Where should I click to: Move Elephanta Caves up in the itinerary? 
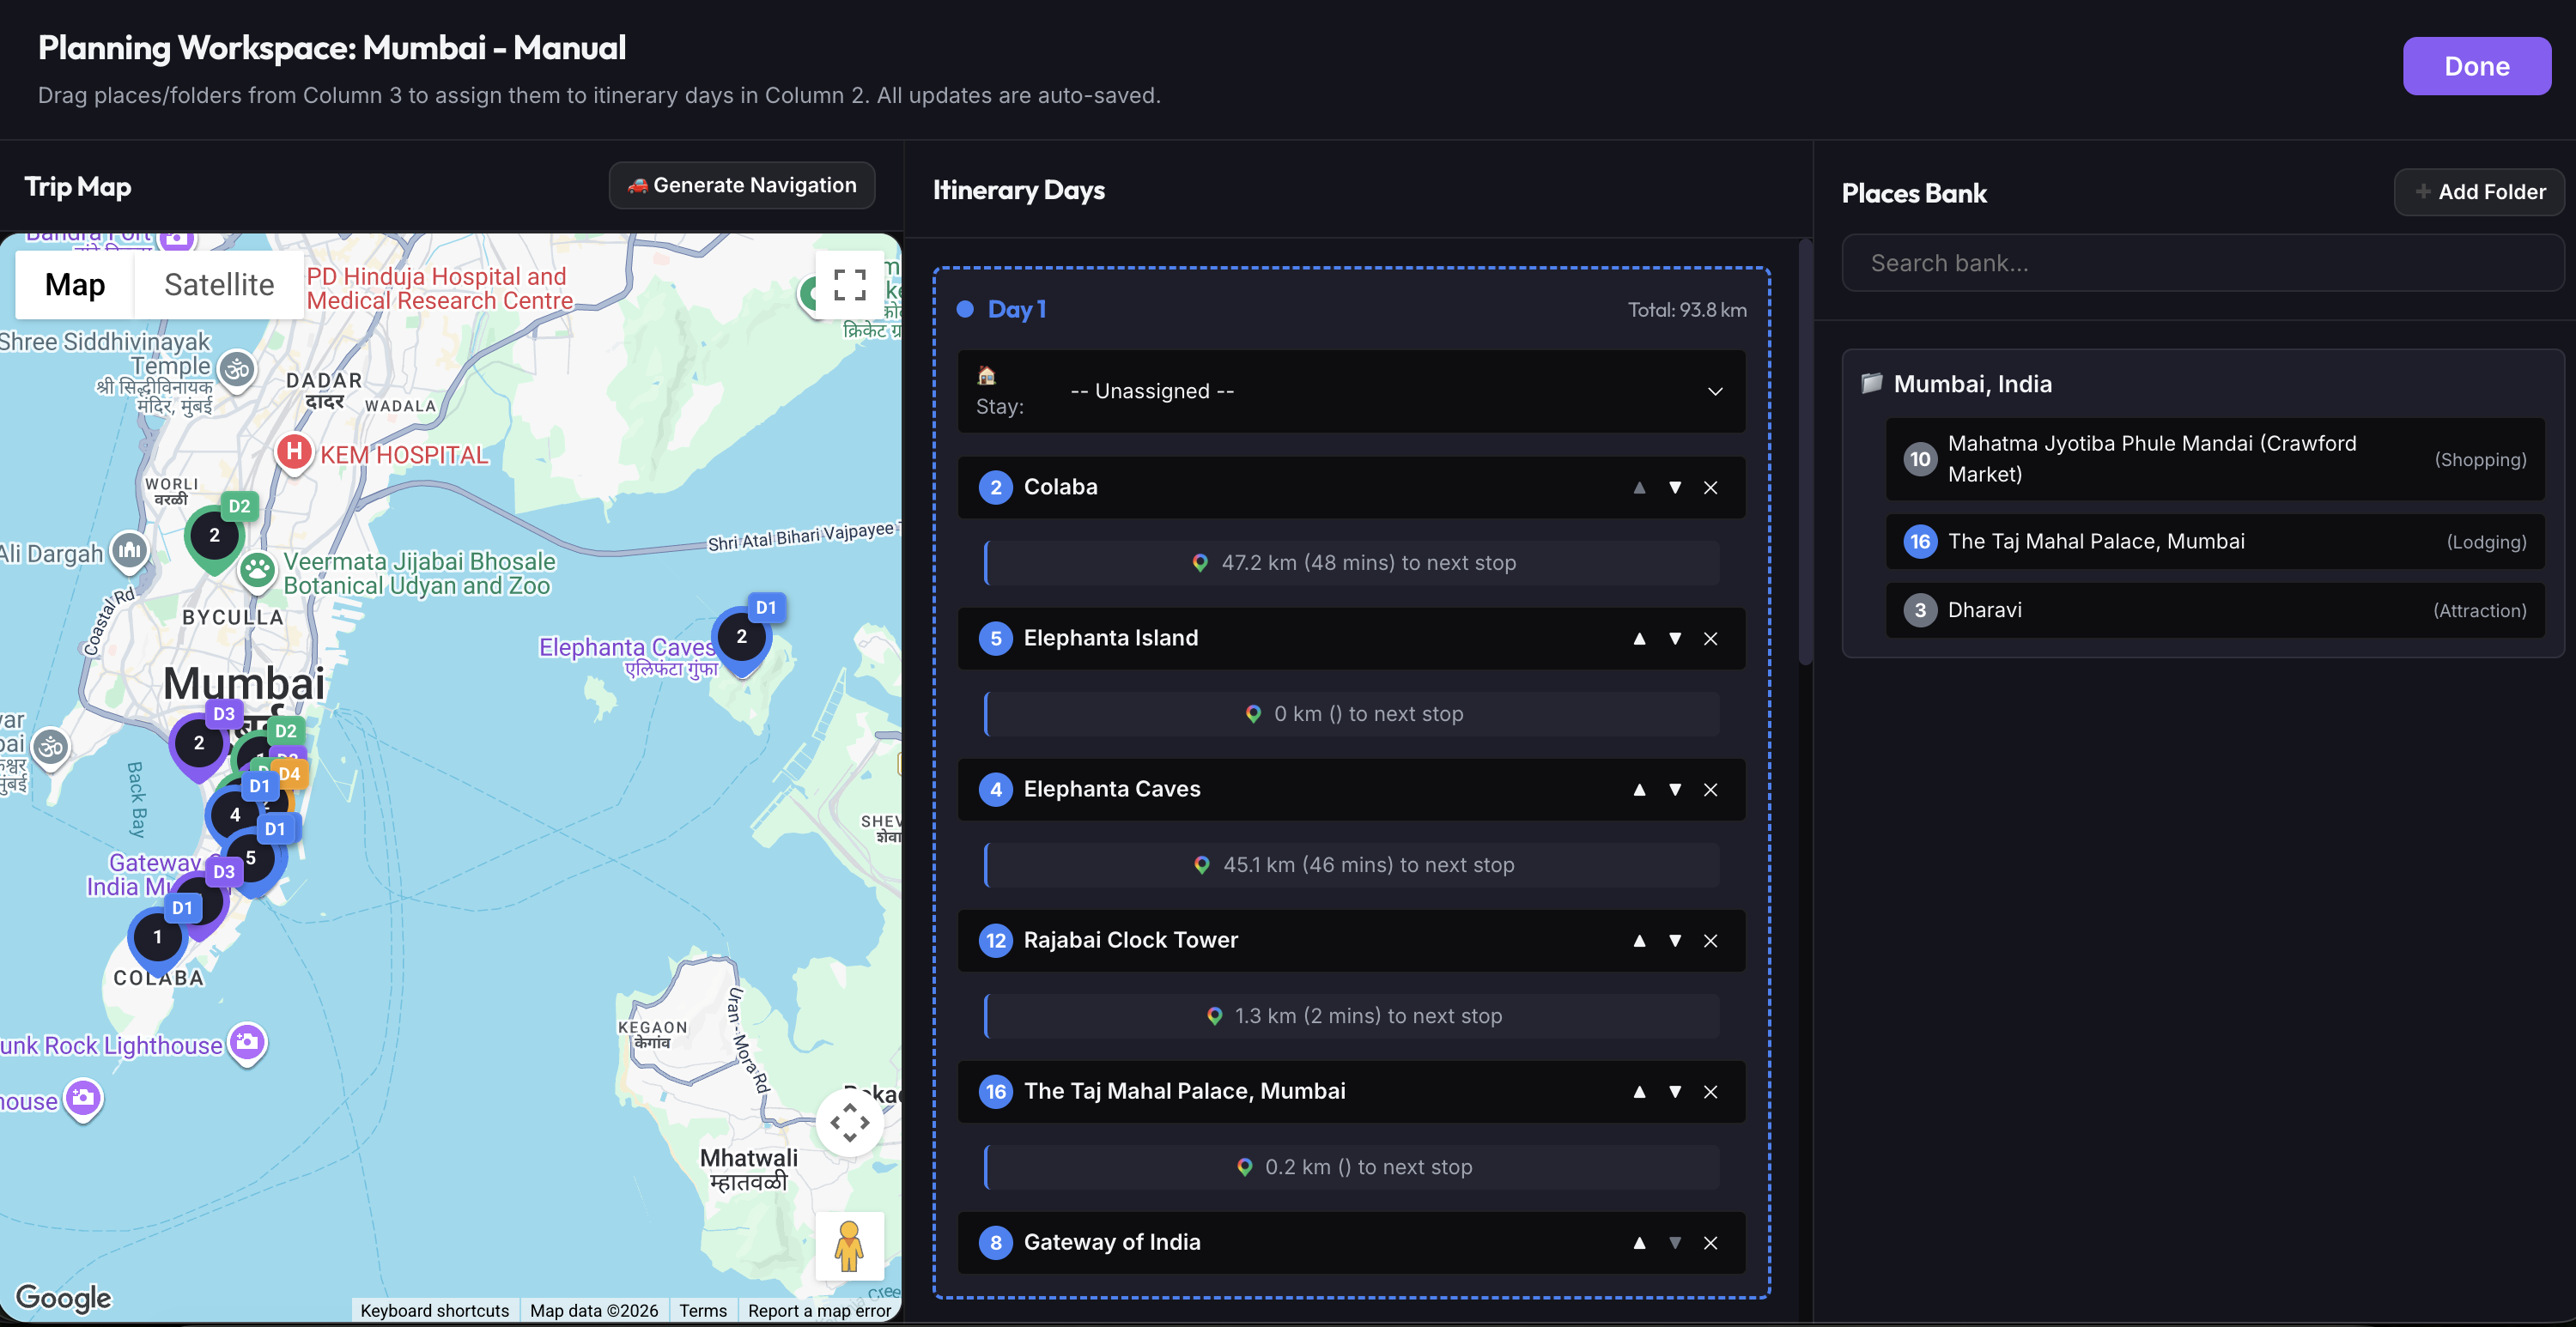(1639, 789)
